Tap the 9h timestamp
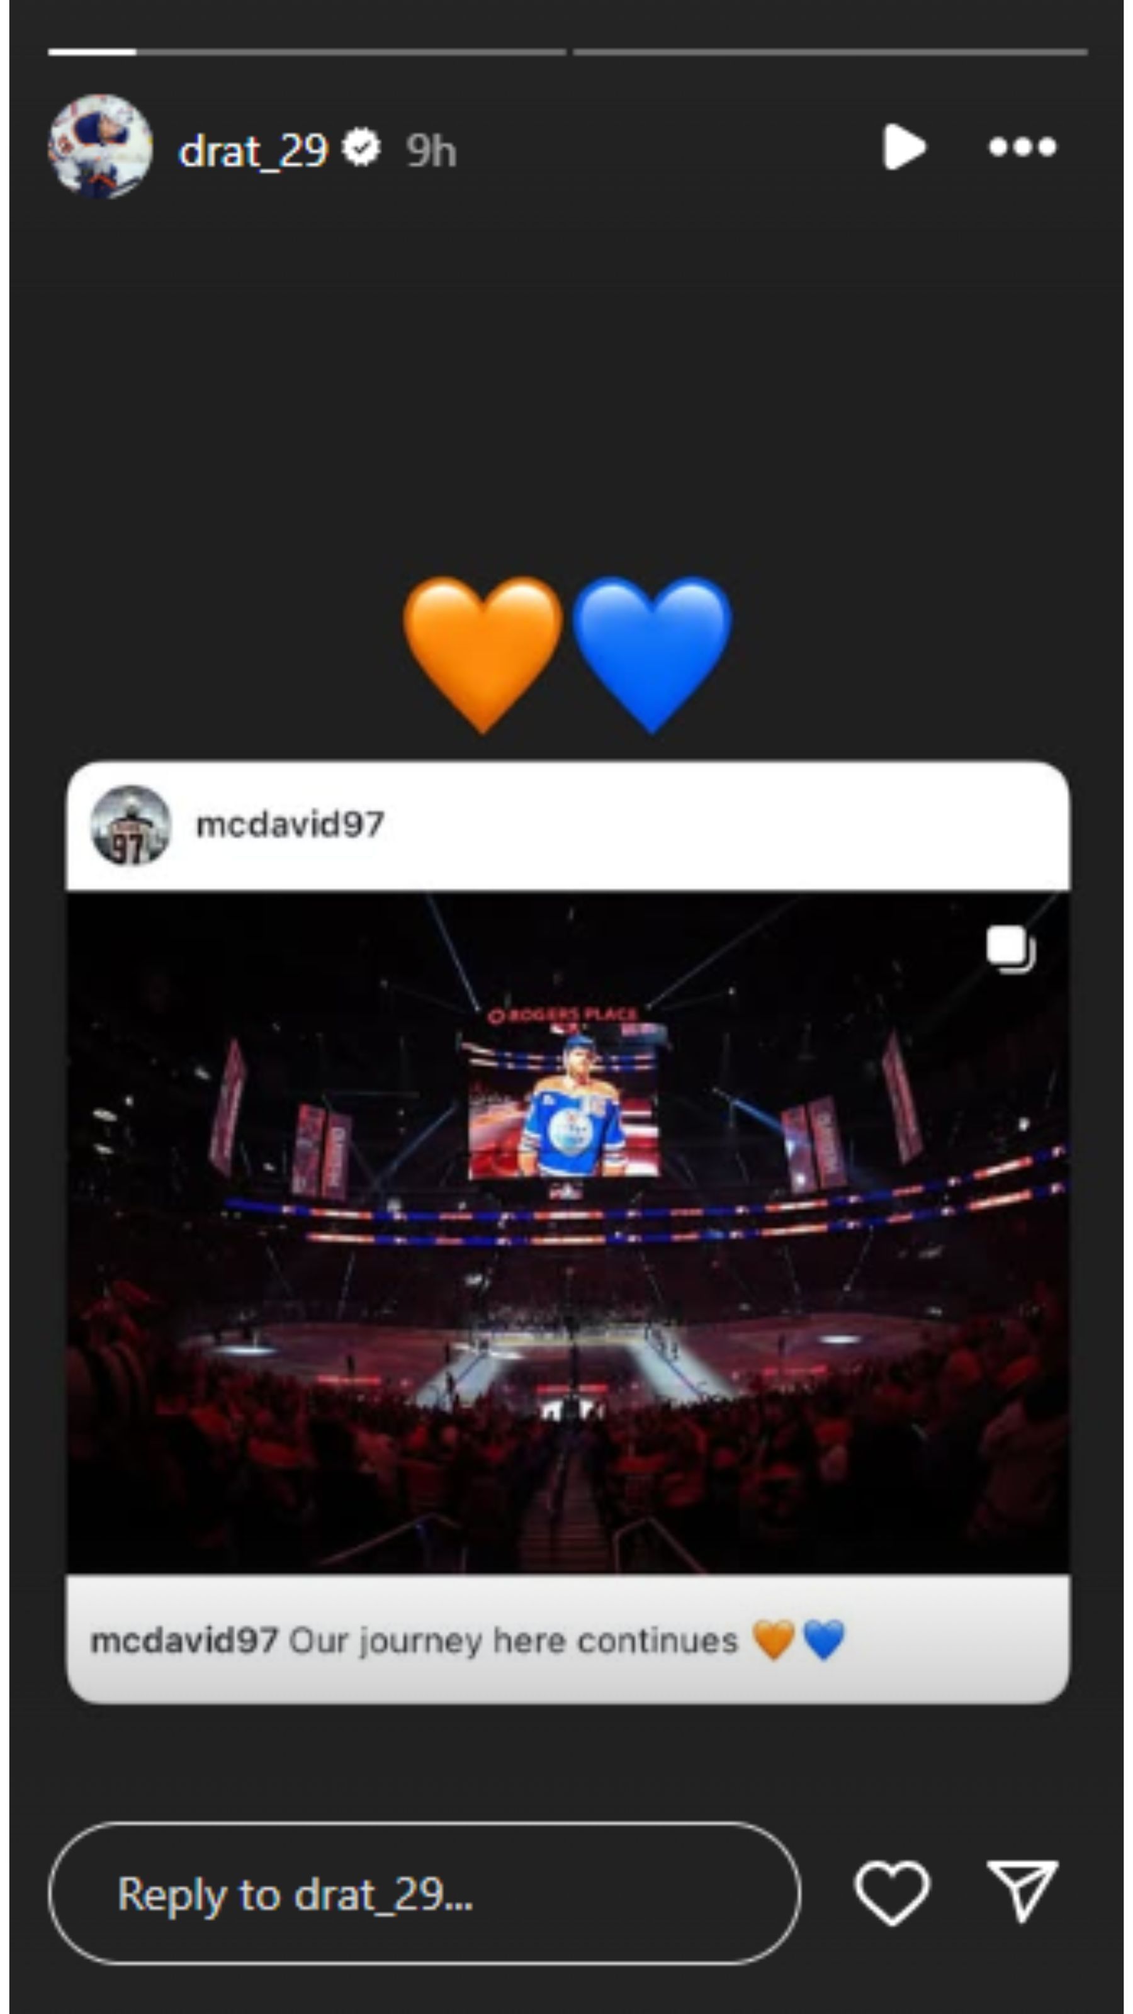 431,150
